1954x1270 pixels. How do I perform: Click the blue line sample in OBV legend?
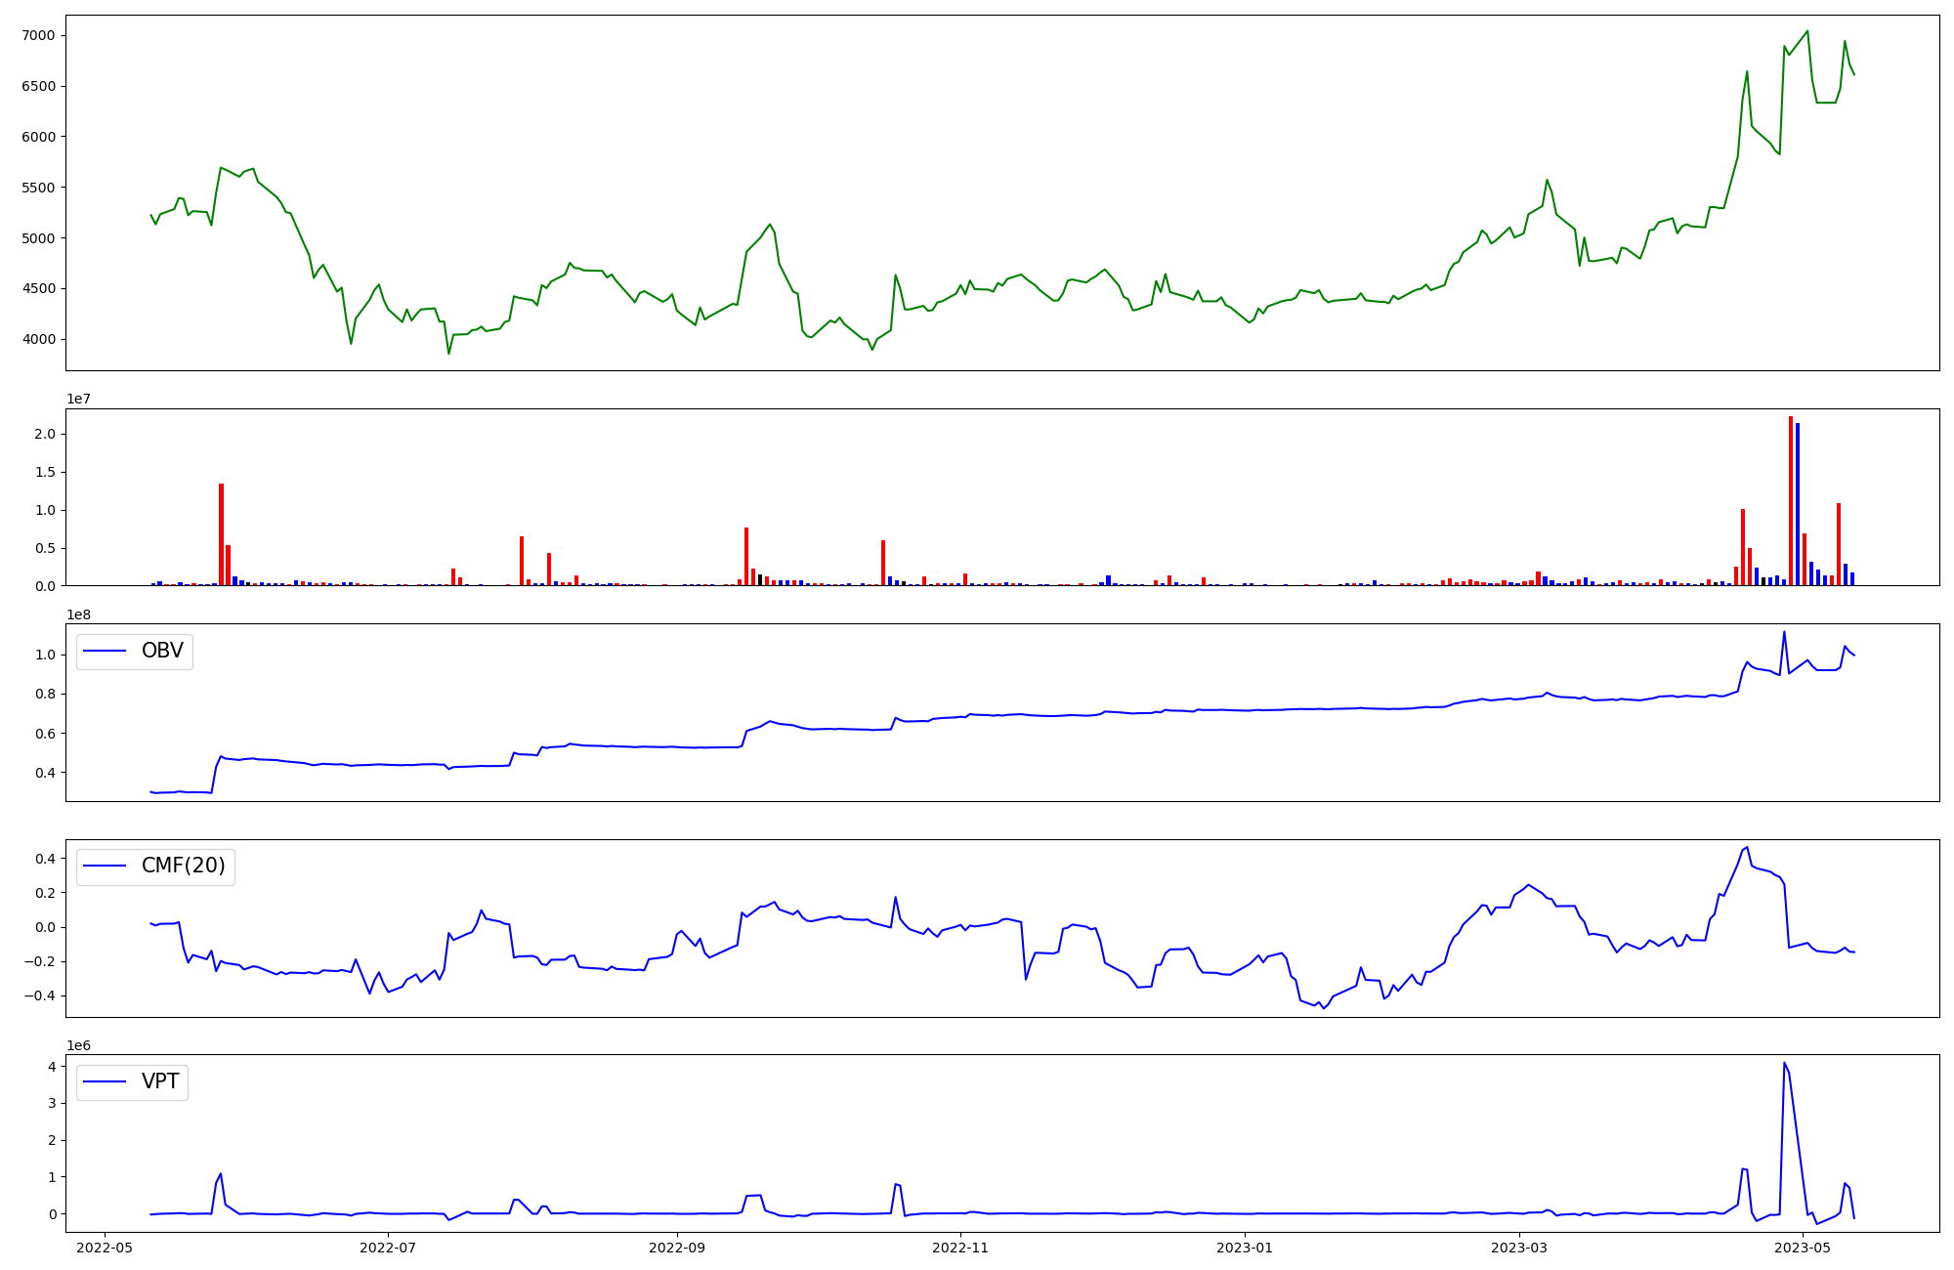[106, 652]
